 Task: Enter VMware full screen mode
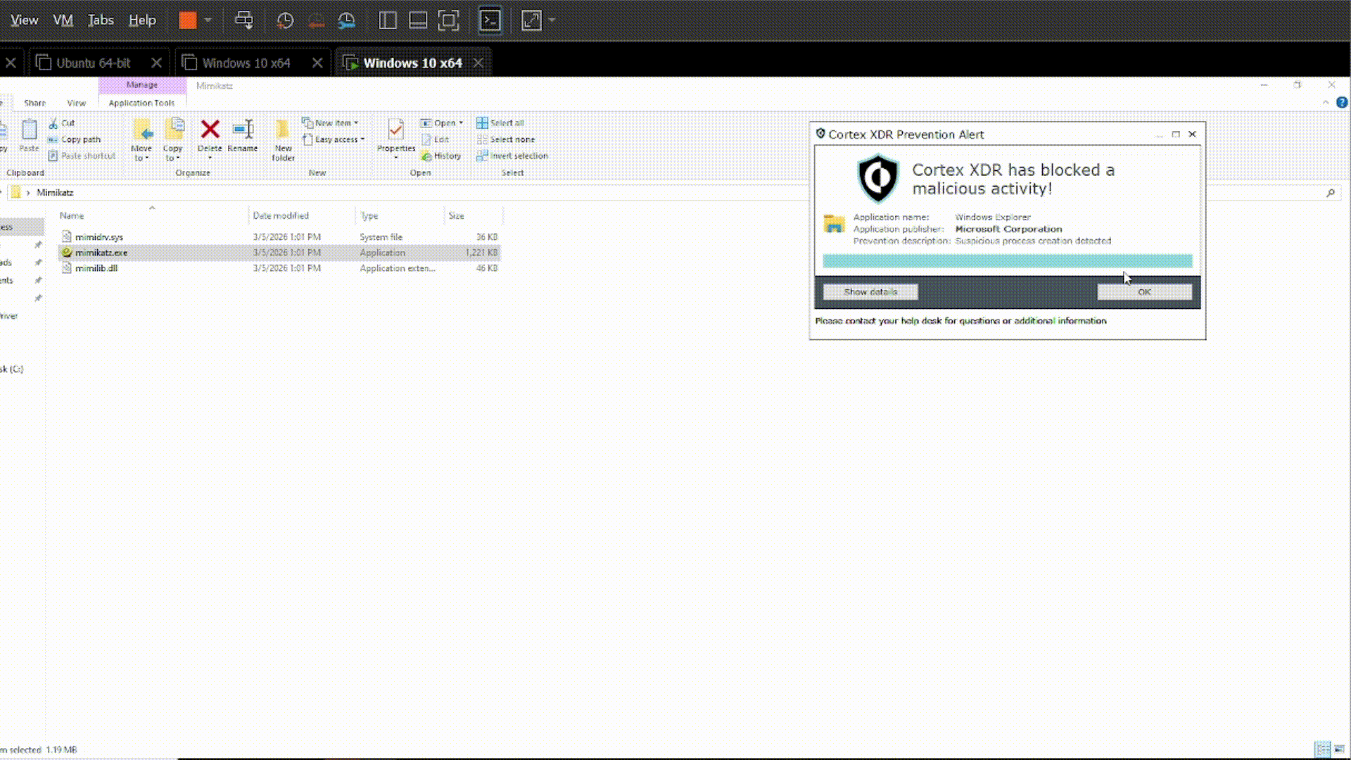(x=448, y=20)
